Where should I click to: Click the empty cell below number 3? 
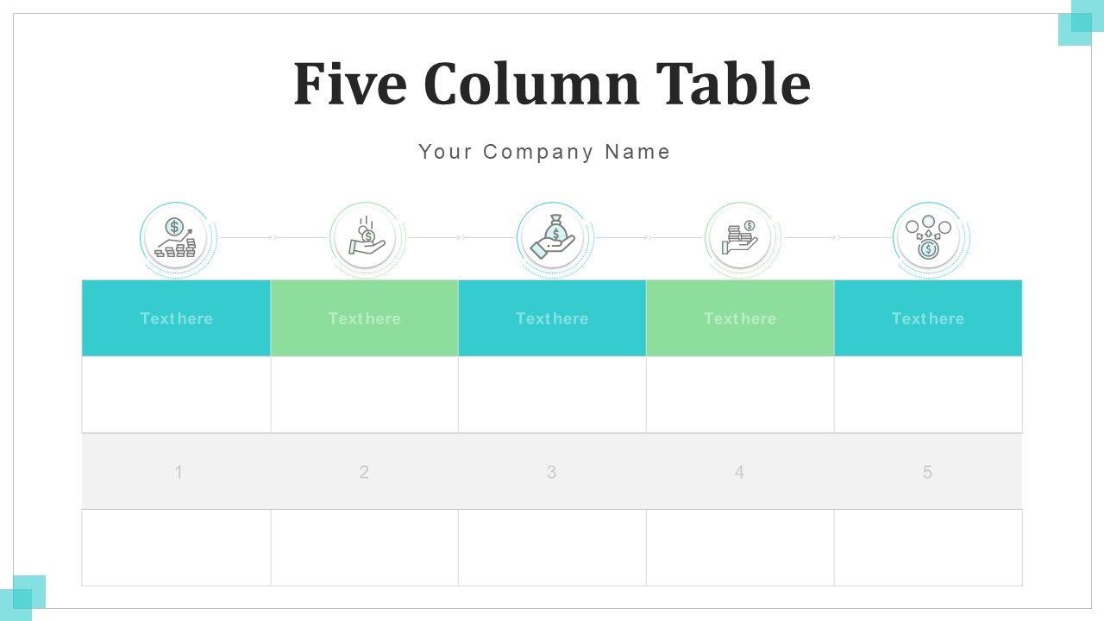point(552,548)
